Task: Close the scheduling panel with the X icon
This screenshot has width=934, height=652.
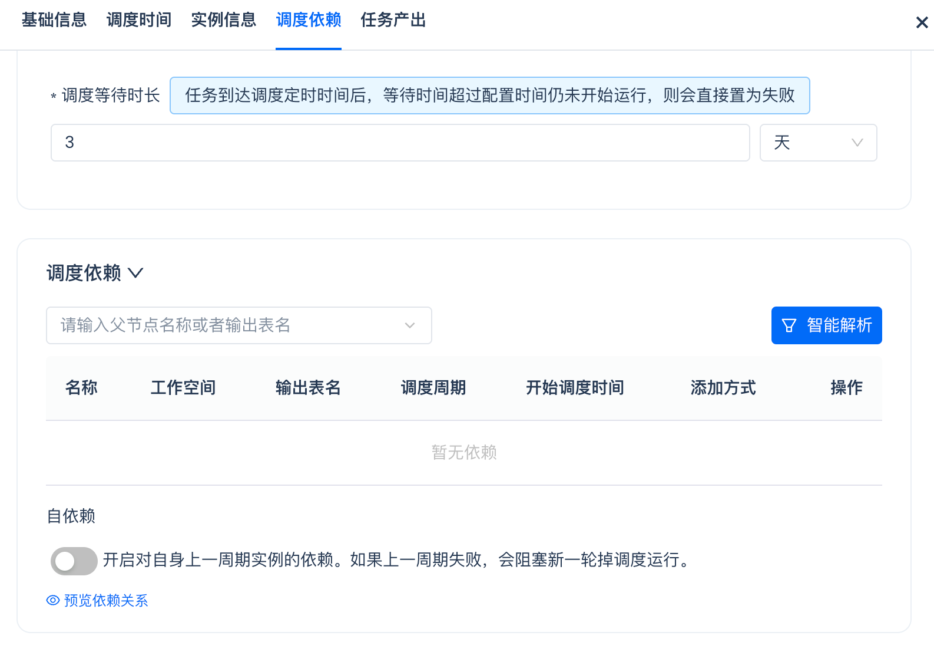Action: click(x=922, y=22)
